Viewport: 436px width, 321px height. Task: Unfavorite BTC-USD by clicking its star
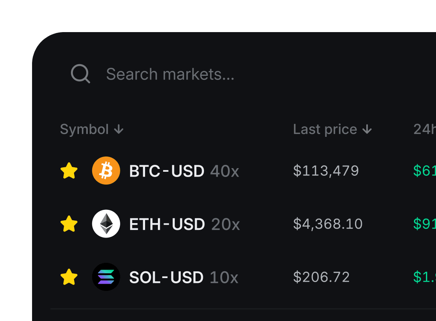69,171
